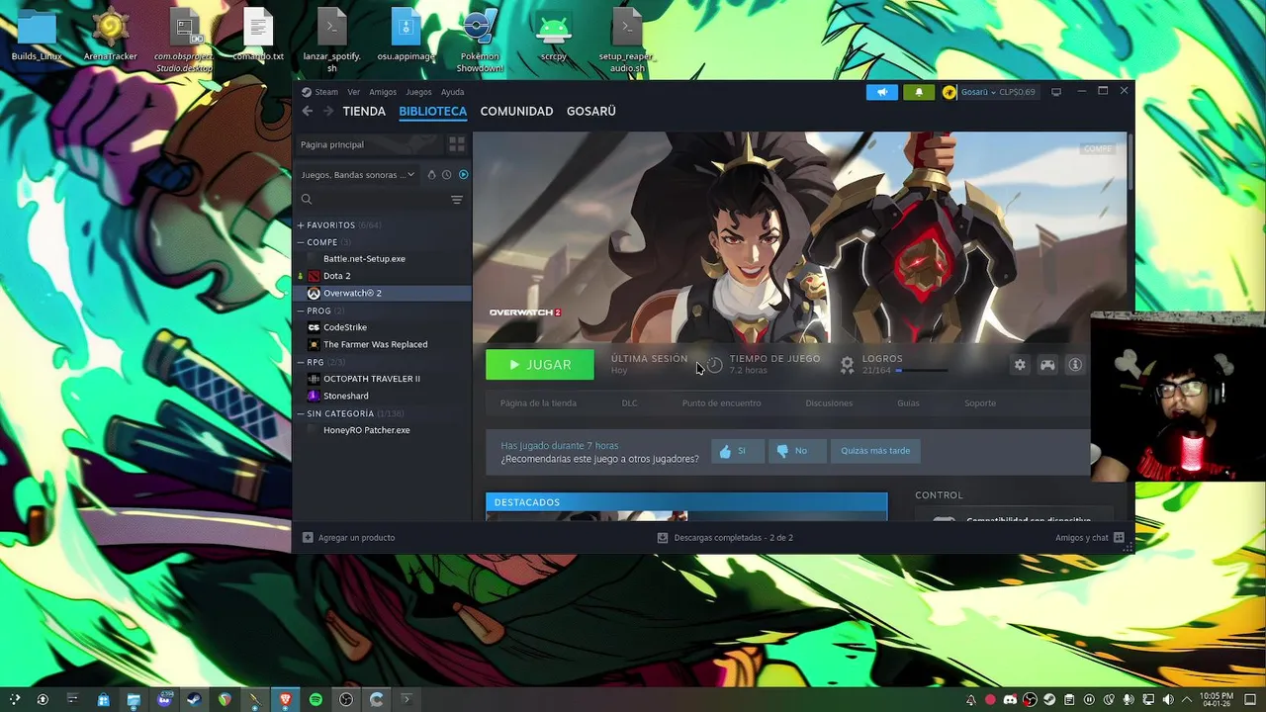Open Overwatch 2 manage gear icon
Image resolution: width=1266 pixels, height=712 pixels.
tap(1020, 365)
